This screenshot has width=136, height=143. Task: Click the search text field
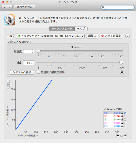pos(118,7)
